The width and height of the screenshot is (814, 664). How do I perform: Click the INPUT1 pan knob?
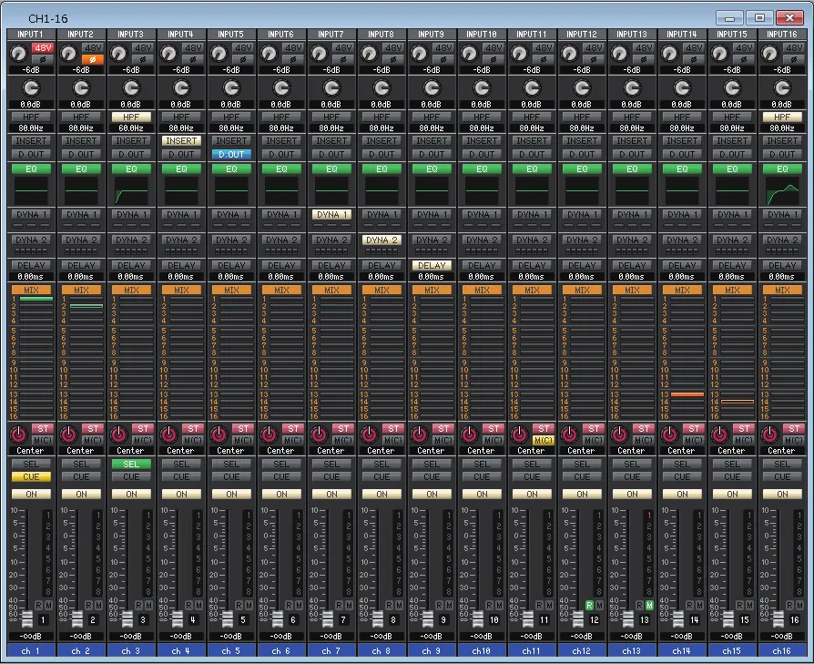tap(19, 434)
